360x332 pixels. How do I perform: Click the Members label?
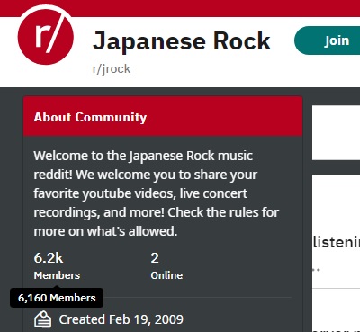coord(57,275)
